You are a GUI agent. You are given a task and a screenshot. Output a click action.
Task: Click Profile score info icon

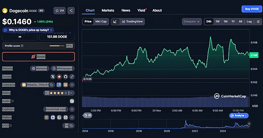[x=22, y=46]
